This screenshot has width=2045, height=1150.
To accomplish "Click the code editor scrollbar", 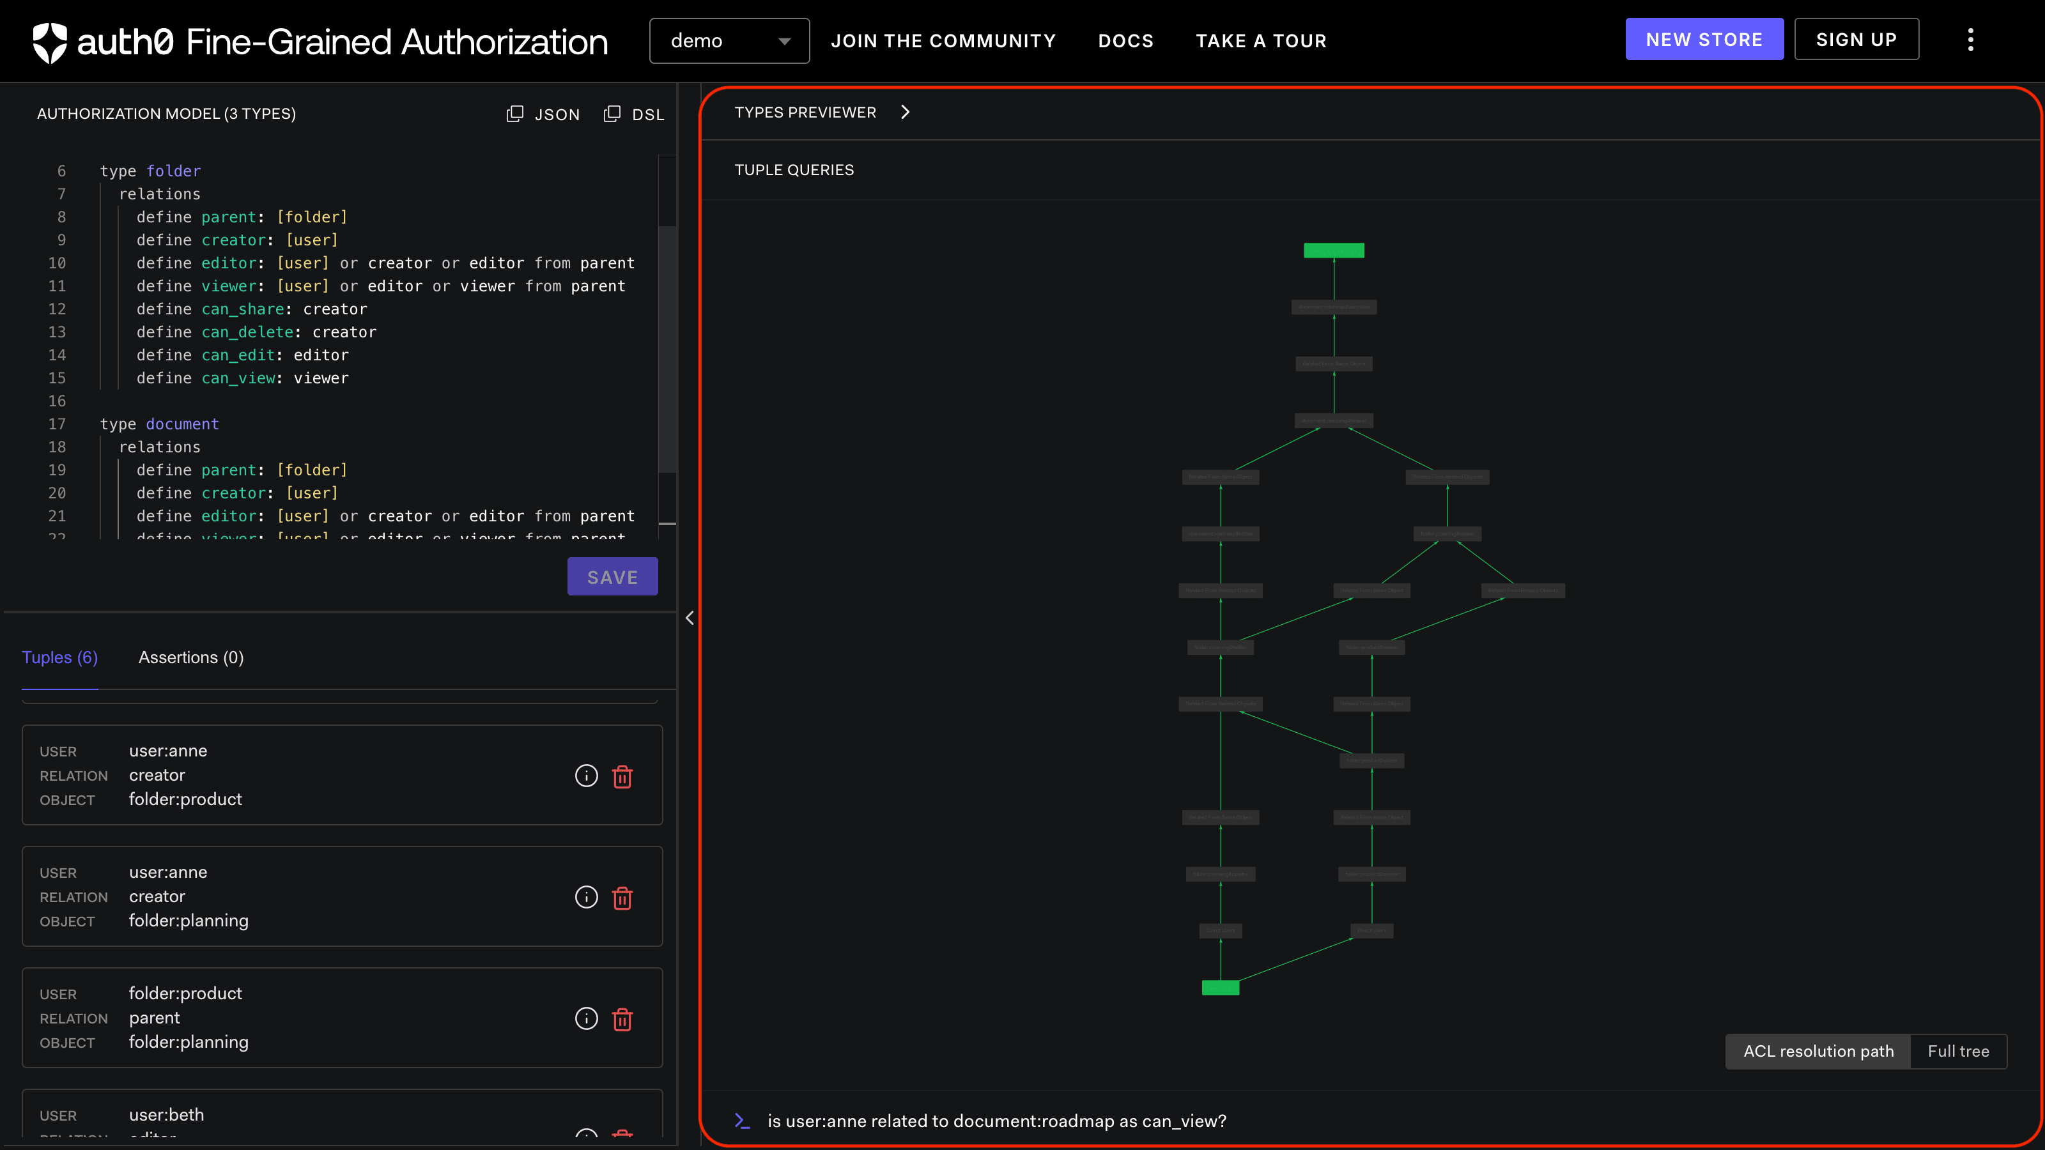I will [x=667, y=349].
